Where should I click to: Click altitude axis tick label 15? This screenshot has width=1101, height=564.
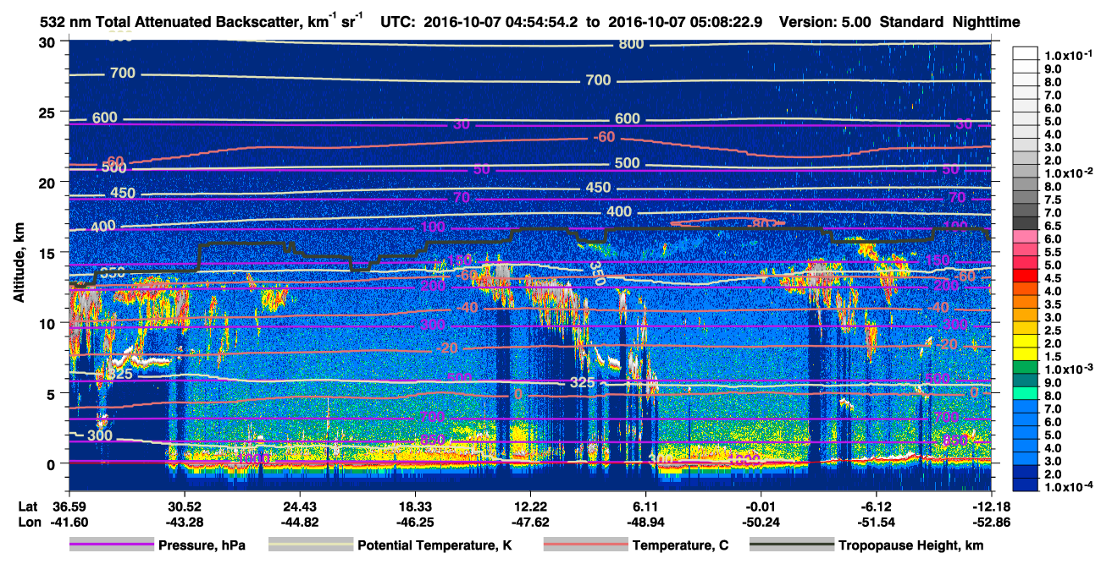point(49,252)
